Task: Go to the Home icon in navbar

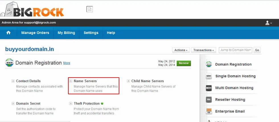Action: coord(8,33)
